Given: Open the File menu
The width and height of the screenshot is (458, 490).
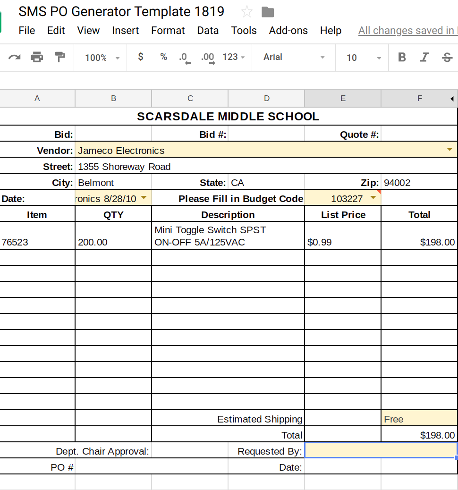Looking at the screenshot, I should 27,31.
